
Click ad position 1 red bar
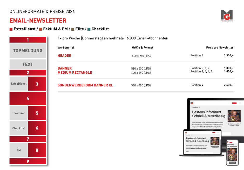click(x=28, y=40)
